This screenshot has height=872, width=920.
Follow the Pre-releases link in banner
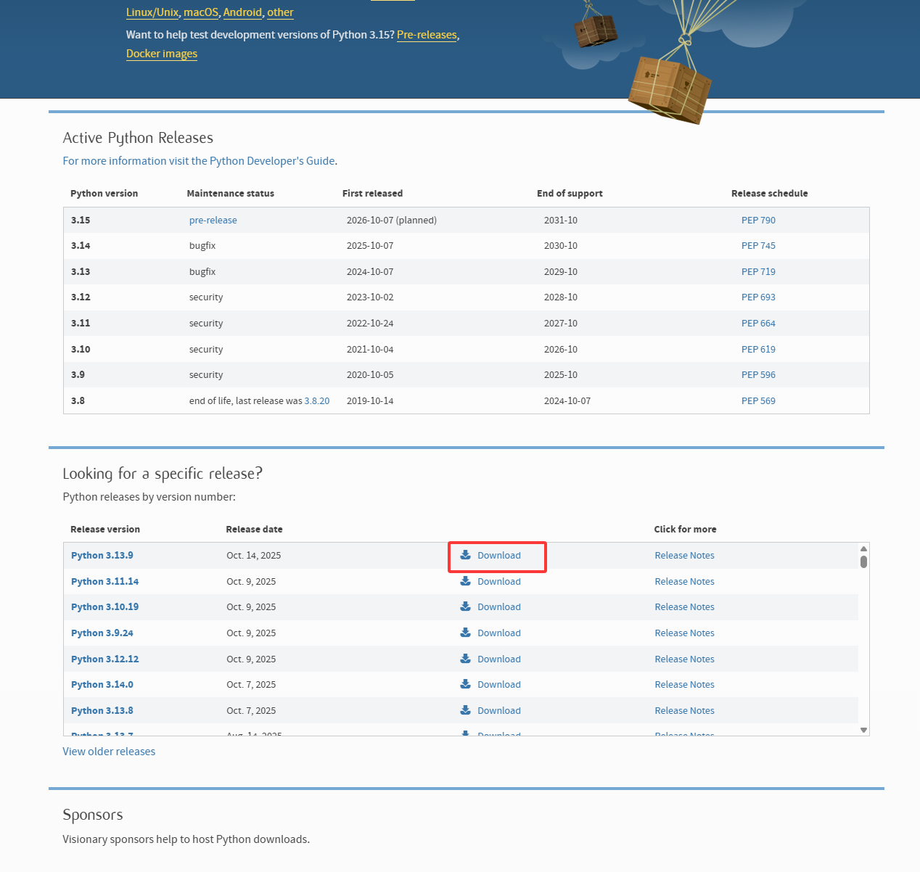coord(427,35)
